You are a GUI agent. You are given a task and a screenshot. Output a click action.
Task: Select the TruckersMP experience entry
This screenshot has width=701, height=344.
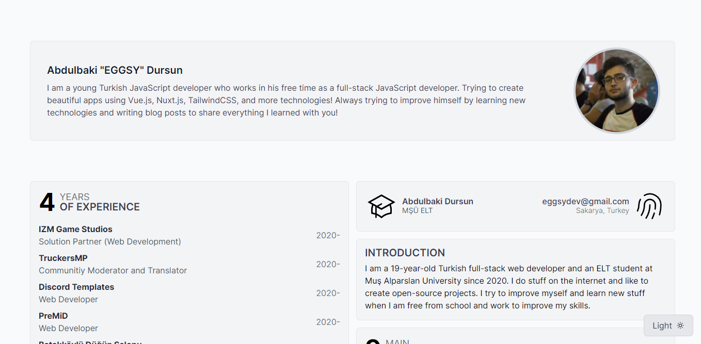point(63,258)
